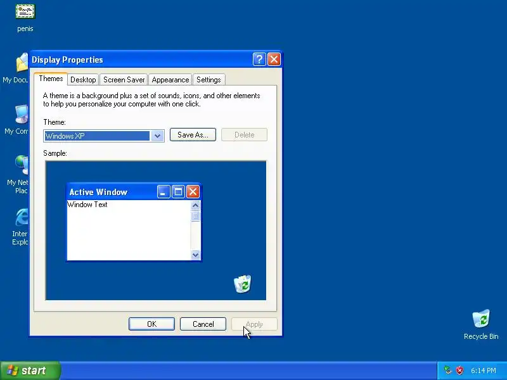The width and height of the screenshot is (507, 380).
Task: Click the sample window maximize button
Action: [x=178, y=192]
